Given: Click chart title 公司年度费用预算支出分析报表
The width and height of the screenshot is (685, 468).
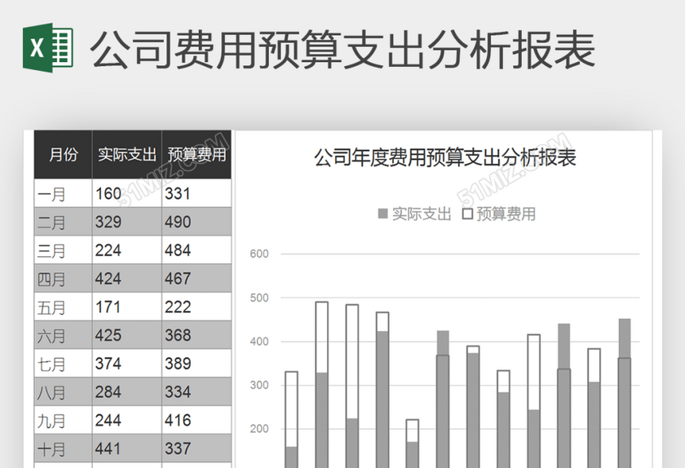Looking at the screenshot, I should (444, 157).
